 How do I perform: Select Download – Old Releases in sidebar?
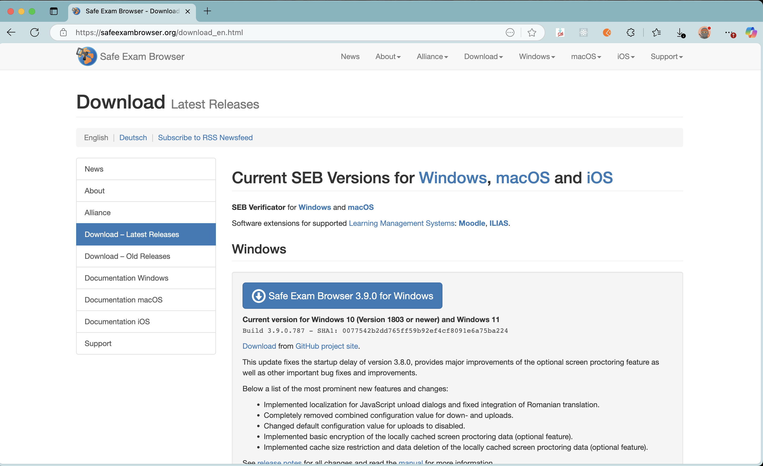[x=127, y=256]
